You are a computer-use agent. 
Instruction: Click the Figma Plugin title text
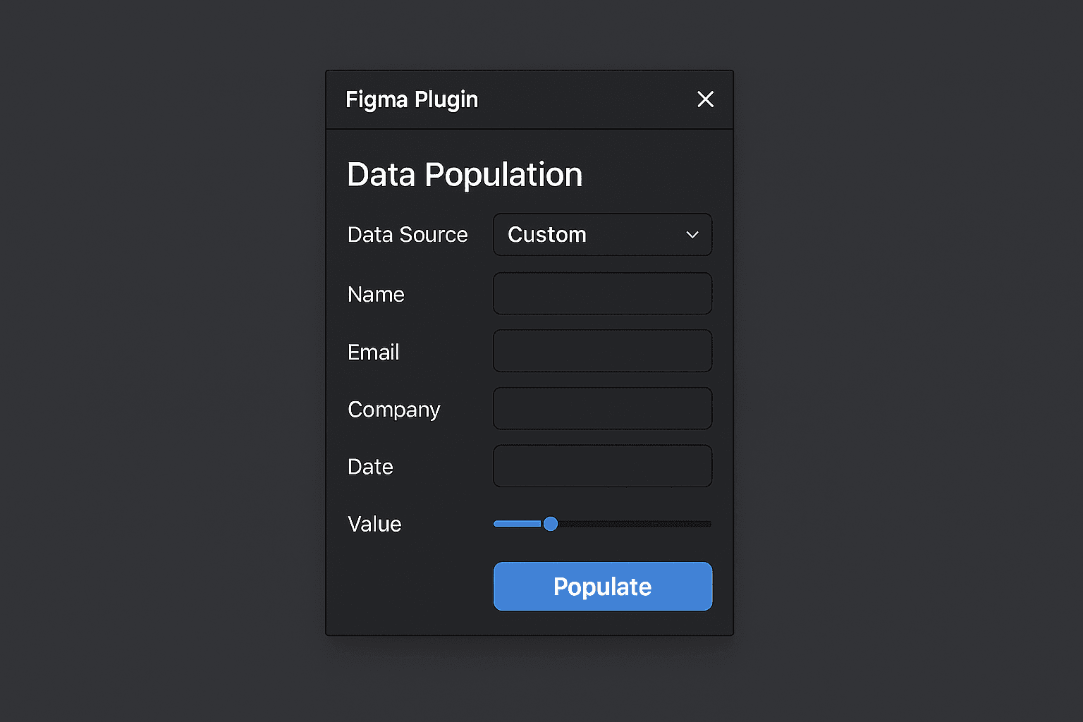click(412, 100)
